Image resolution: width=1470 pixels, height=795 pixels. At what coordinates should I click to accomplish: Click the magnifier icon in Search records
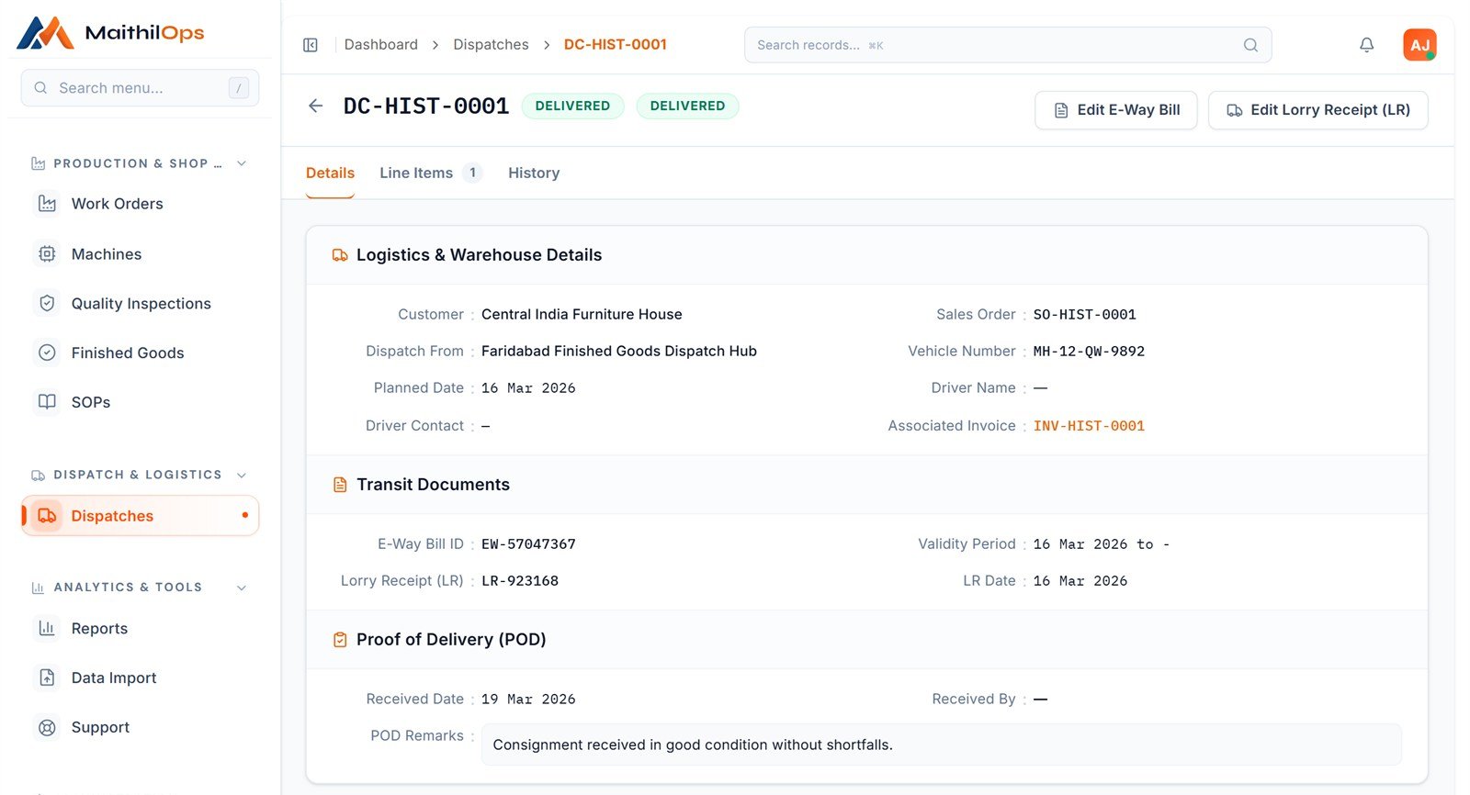[x=1250, y=45]
